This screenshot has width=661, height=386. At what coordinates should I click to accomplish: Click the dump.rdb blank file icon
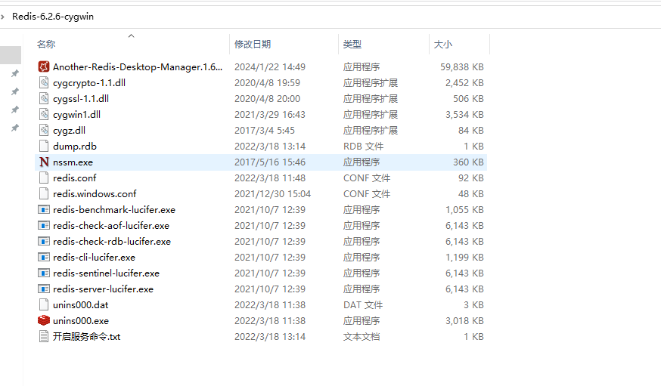(44, 146)
